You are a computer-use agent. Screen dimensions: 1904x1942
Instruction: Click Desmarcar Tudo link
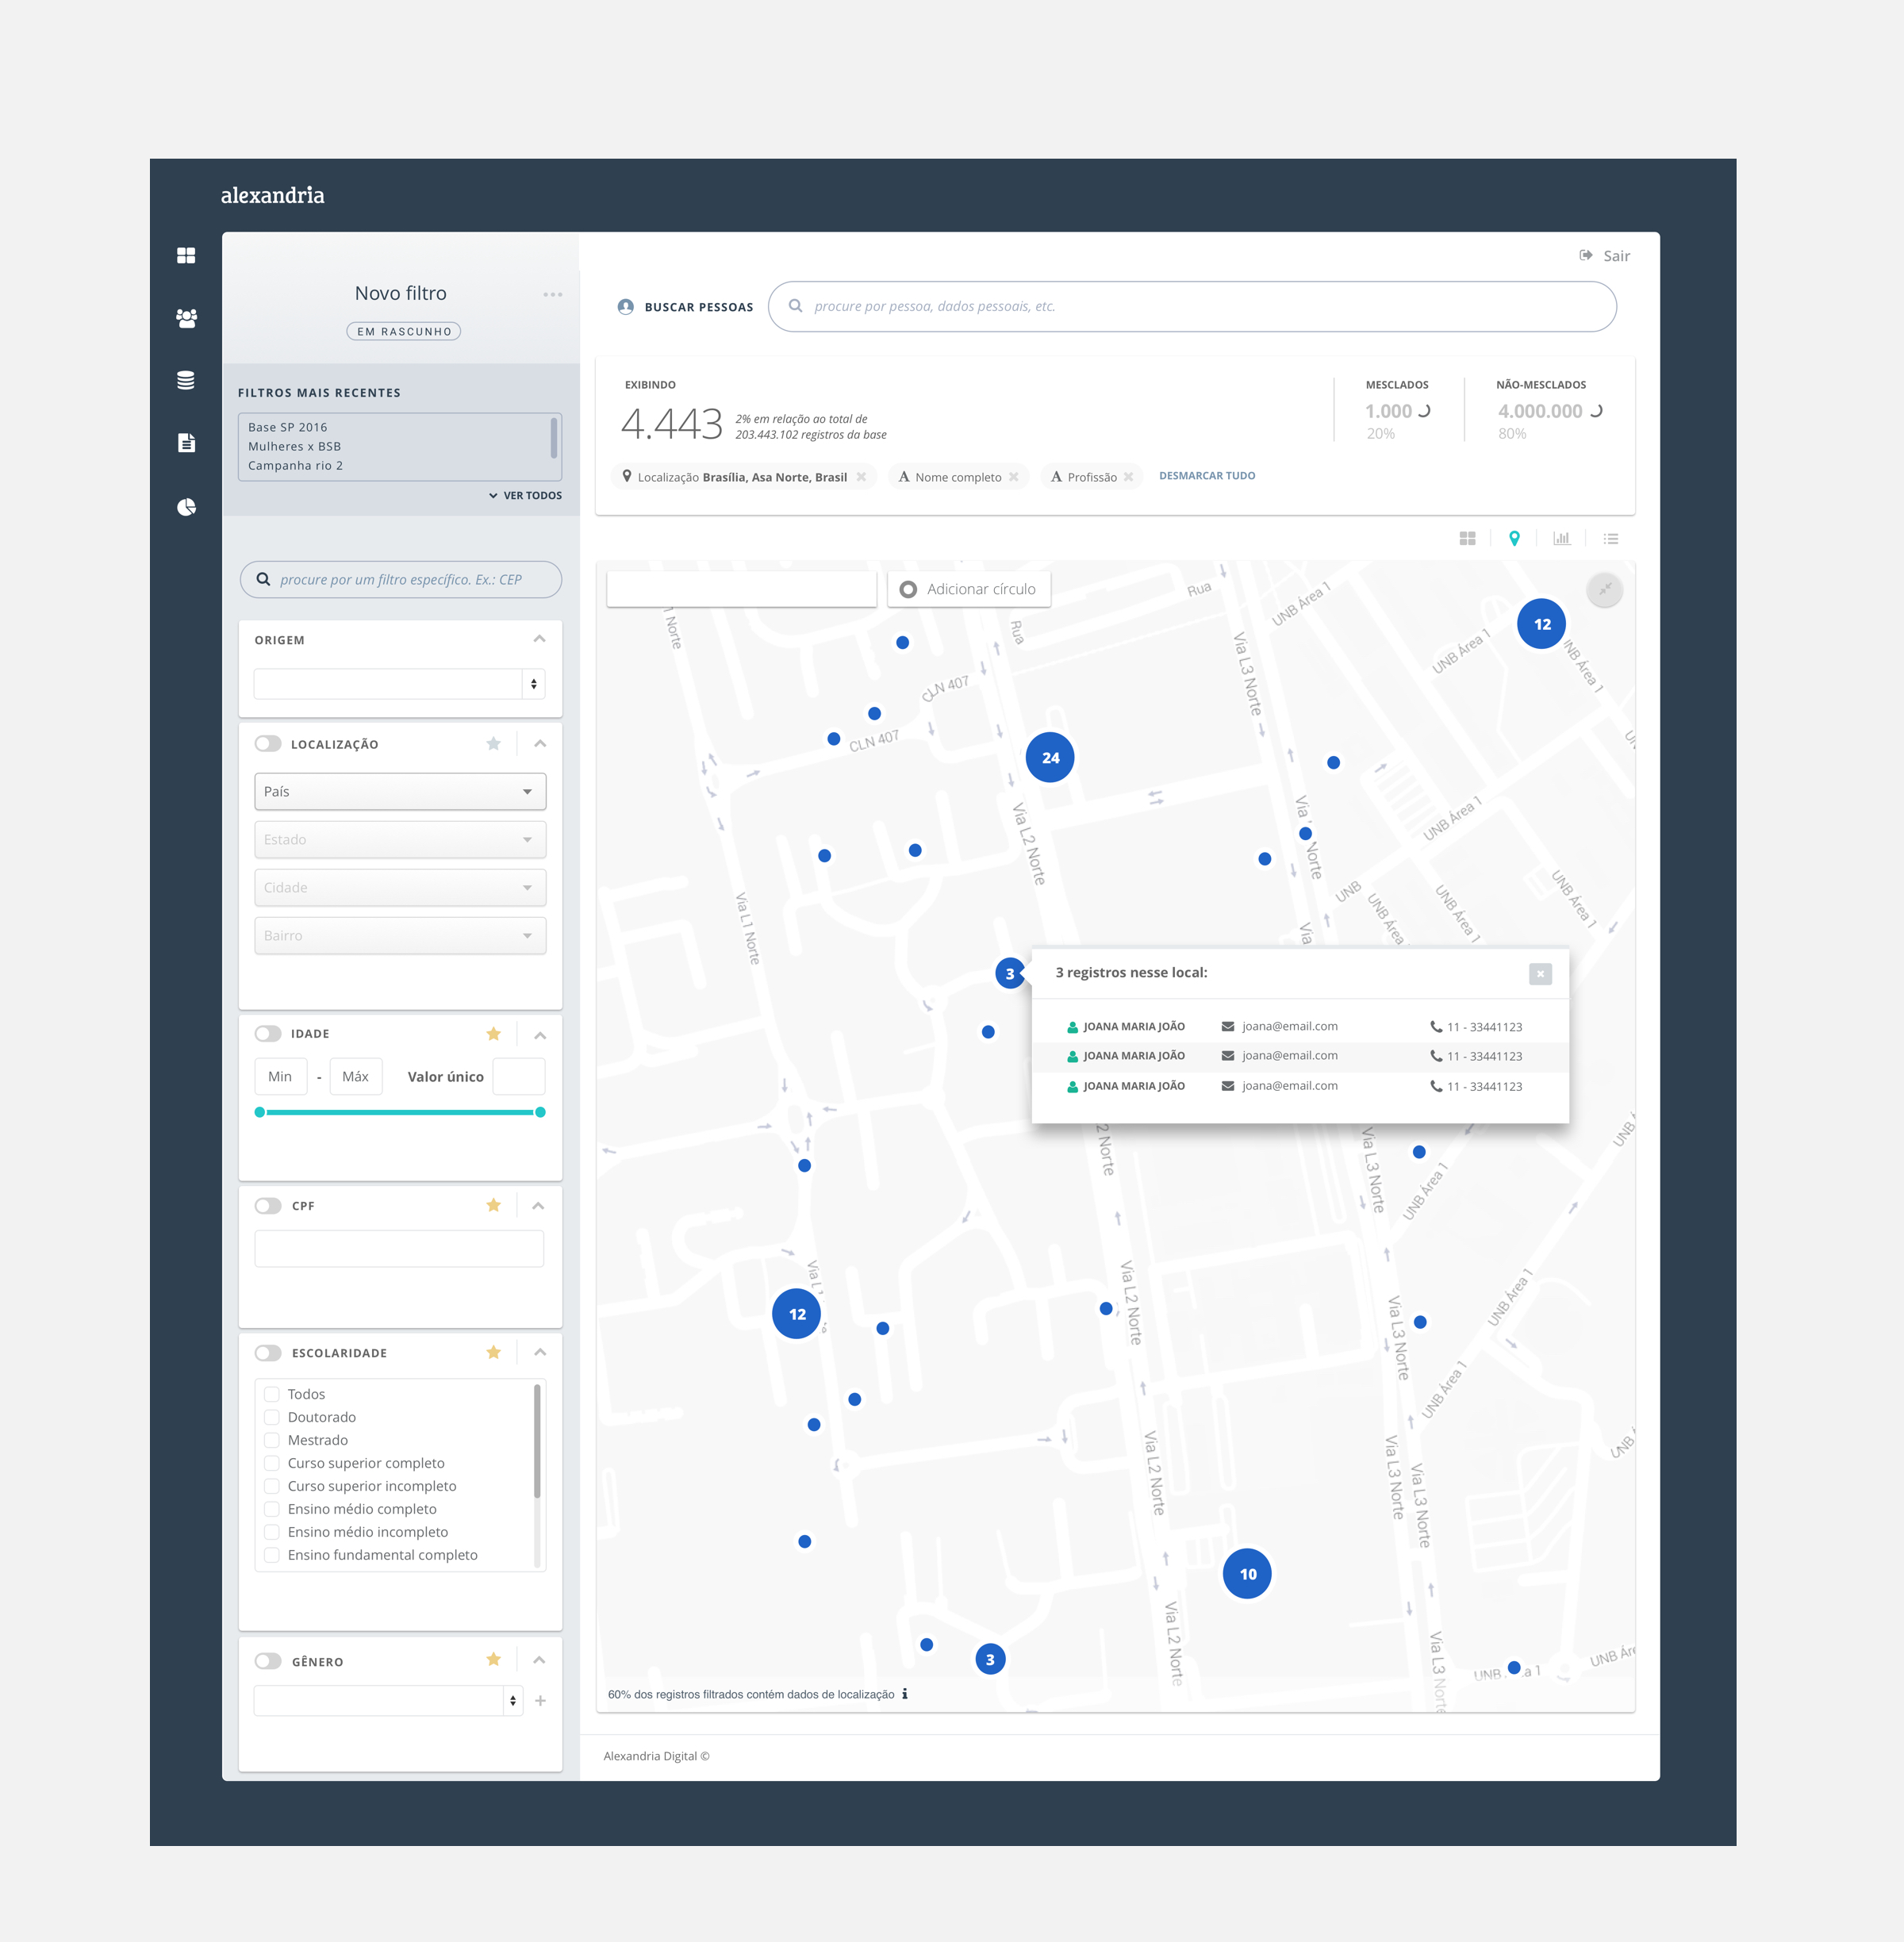[1207, 476]
